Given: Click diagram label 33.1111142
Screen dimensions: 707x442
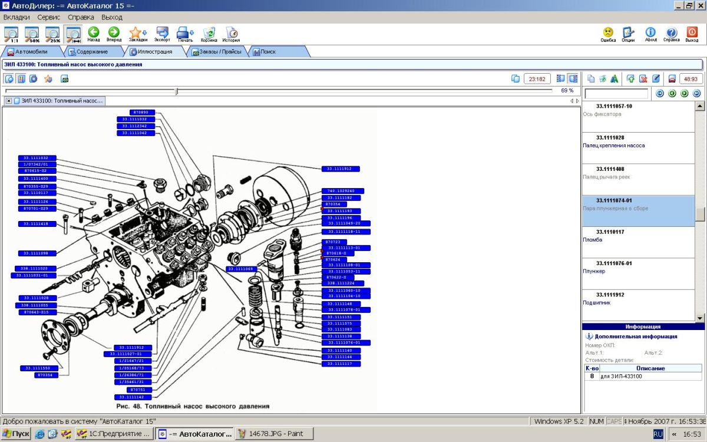Looking at the screenshot, I should 132,397.
